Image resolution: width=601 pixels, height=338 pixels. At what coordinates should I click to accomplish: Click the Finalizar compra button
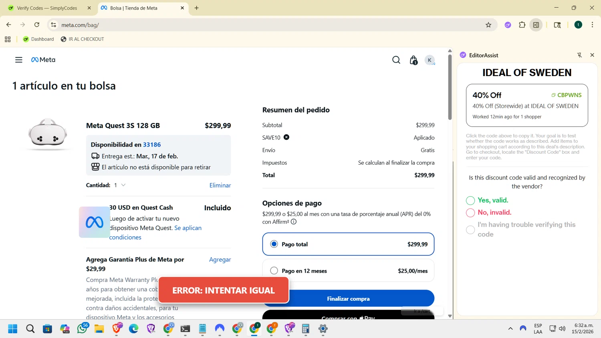click(348, 299)
